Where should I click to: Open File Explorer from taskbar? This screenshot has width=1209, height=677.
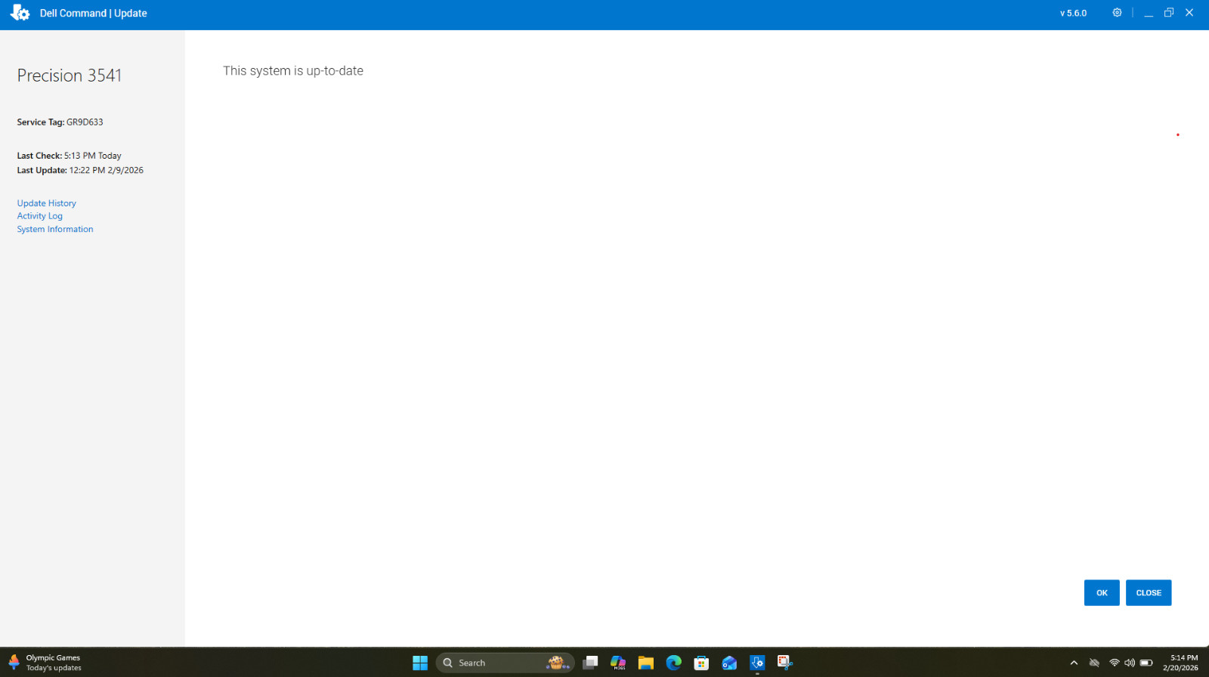[645, 663]
